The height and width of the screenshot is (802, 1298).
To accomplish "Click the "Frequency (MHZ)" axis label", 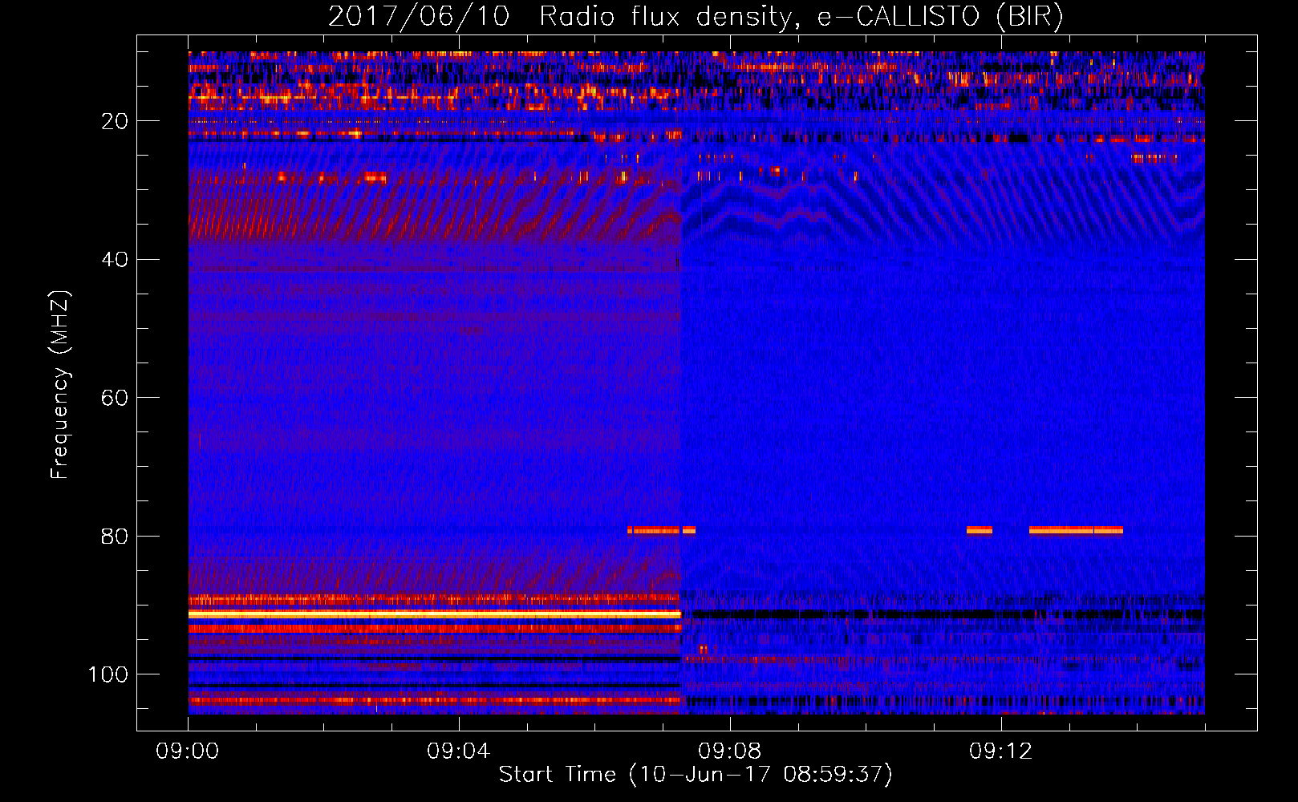I will (59, 385).
